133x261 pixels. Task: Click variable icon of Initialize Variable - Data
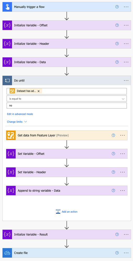pos(7,62)
